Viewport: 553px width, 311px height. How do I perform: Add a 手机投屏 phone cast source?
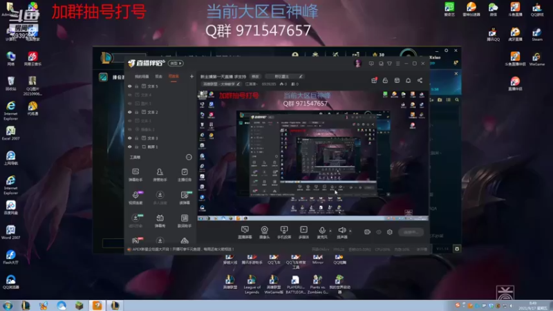pos(284,232)
